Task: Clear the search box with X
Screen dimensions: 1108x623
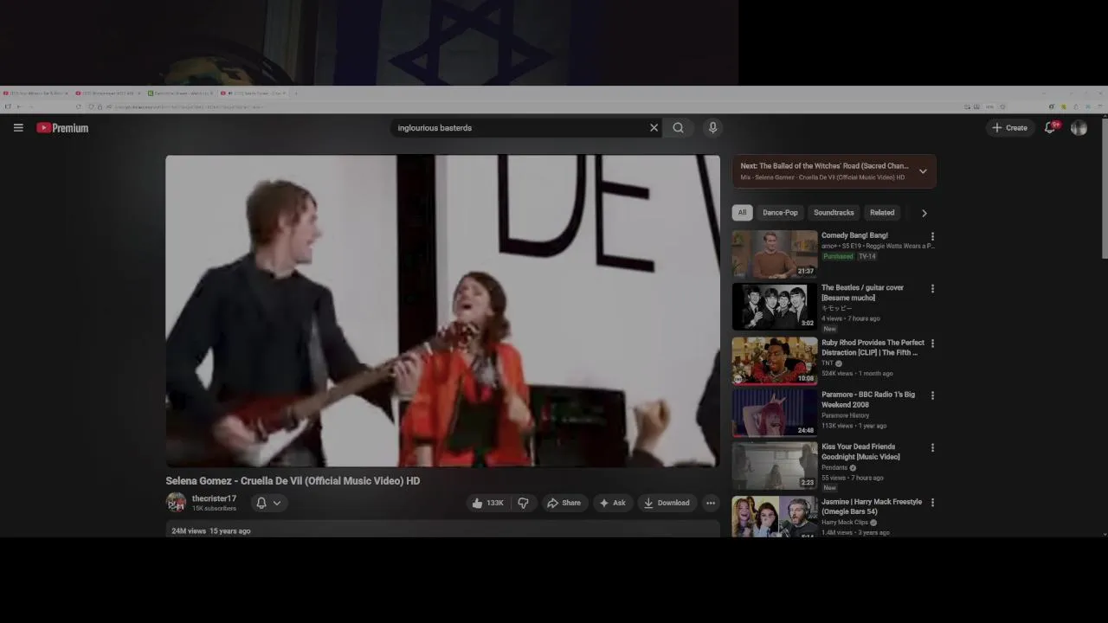Action: pyautogui.click(x=654, y=128)
